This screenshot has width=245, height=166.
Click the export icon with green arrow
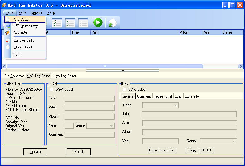[112, 23]
